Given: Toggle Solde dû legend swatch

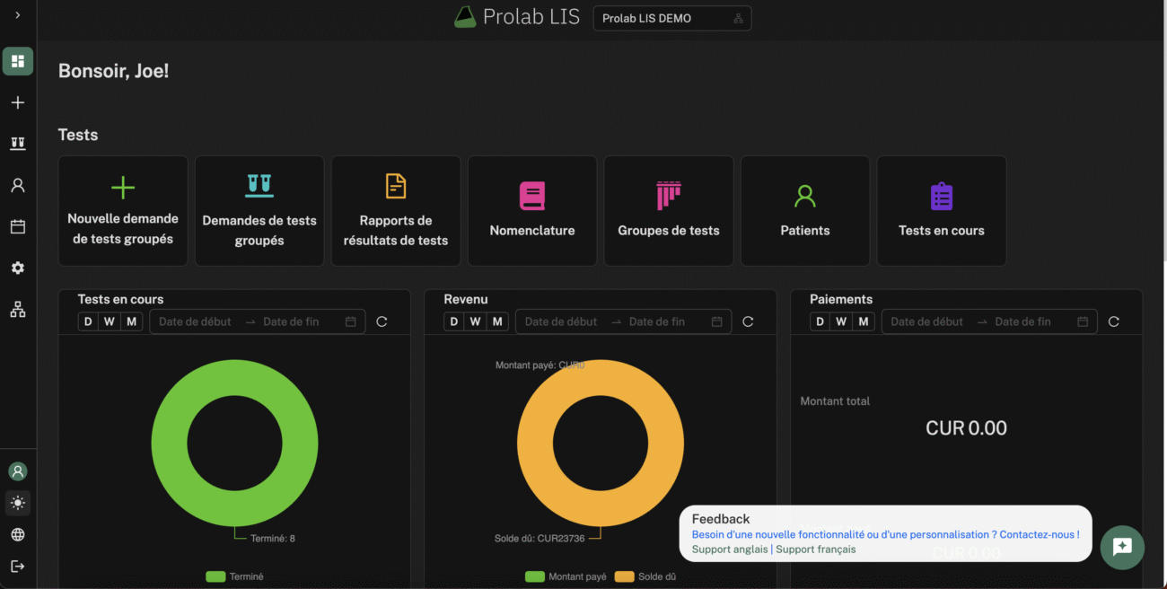Looking at the screenshot, I should 624,576.
